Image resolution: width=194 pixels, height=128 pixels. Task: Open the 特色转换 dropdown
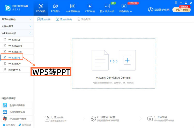click(125, 8)
